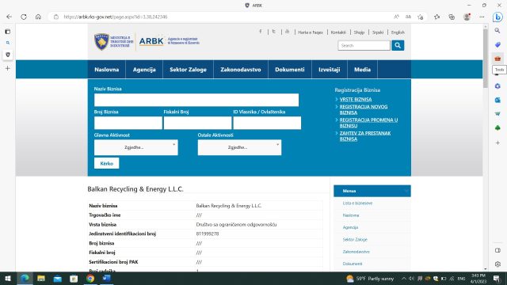Click the browser address bar URL
Viewport: 507px width, 285px height.
point(116,17)
